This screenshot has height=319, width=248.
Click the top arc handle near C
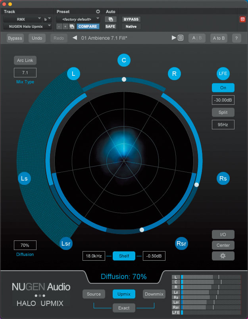pyautogui.click(x=124, y=79)
